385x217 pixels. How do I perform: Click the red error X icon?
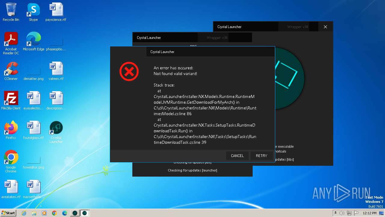coord(129,71)
